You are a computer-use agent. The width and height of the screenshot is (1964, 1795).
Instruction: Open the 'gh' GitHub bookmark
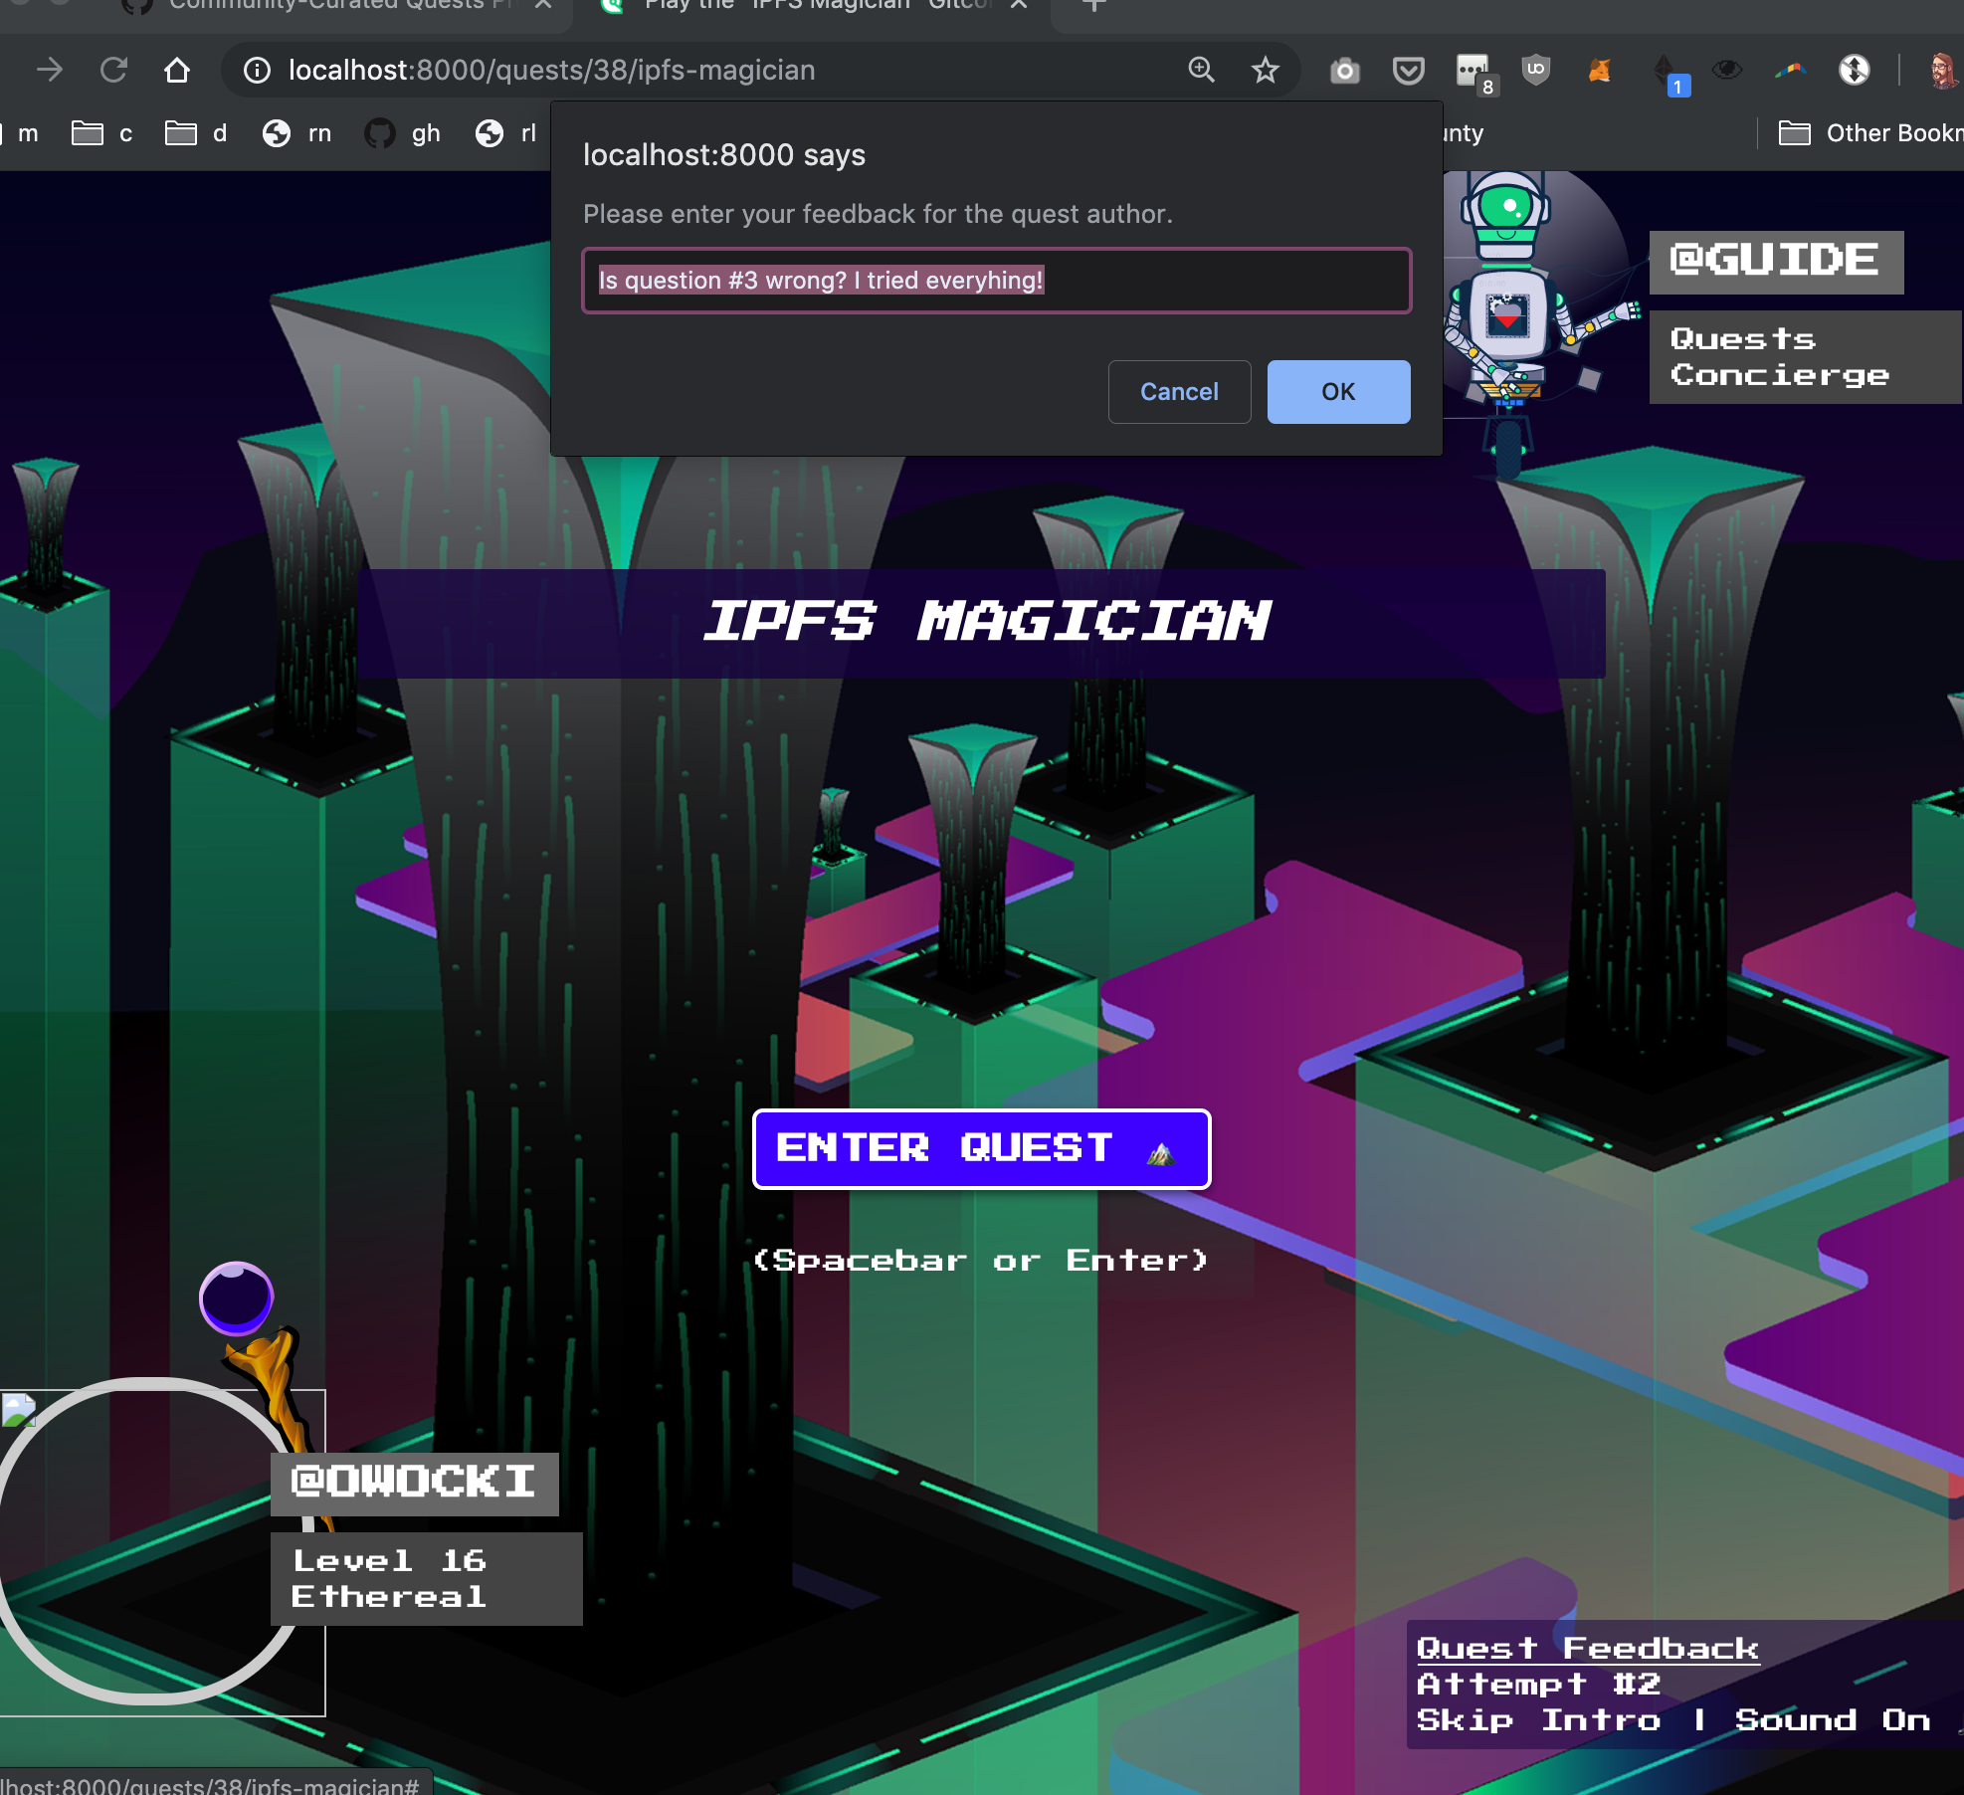pyautogui.click(x=403, y=133)
